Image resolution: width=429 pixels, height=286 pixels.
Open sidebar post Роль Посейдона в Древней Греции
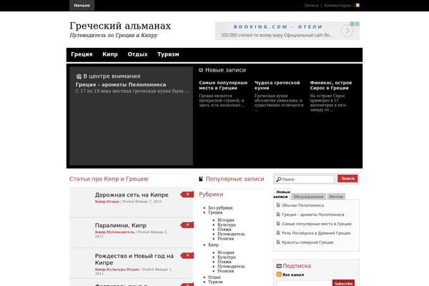click(x=316, y=233)
